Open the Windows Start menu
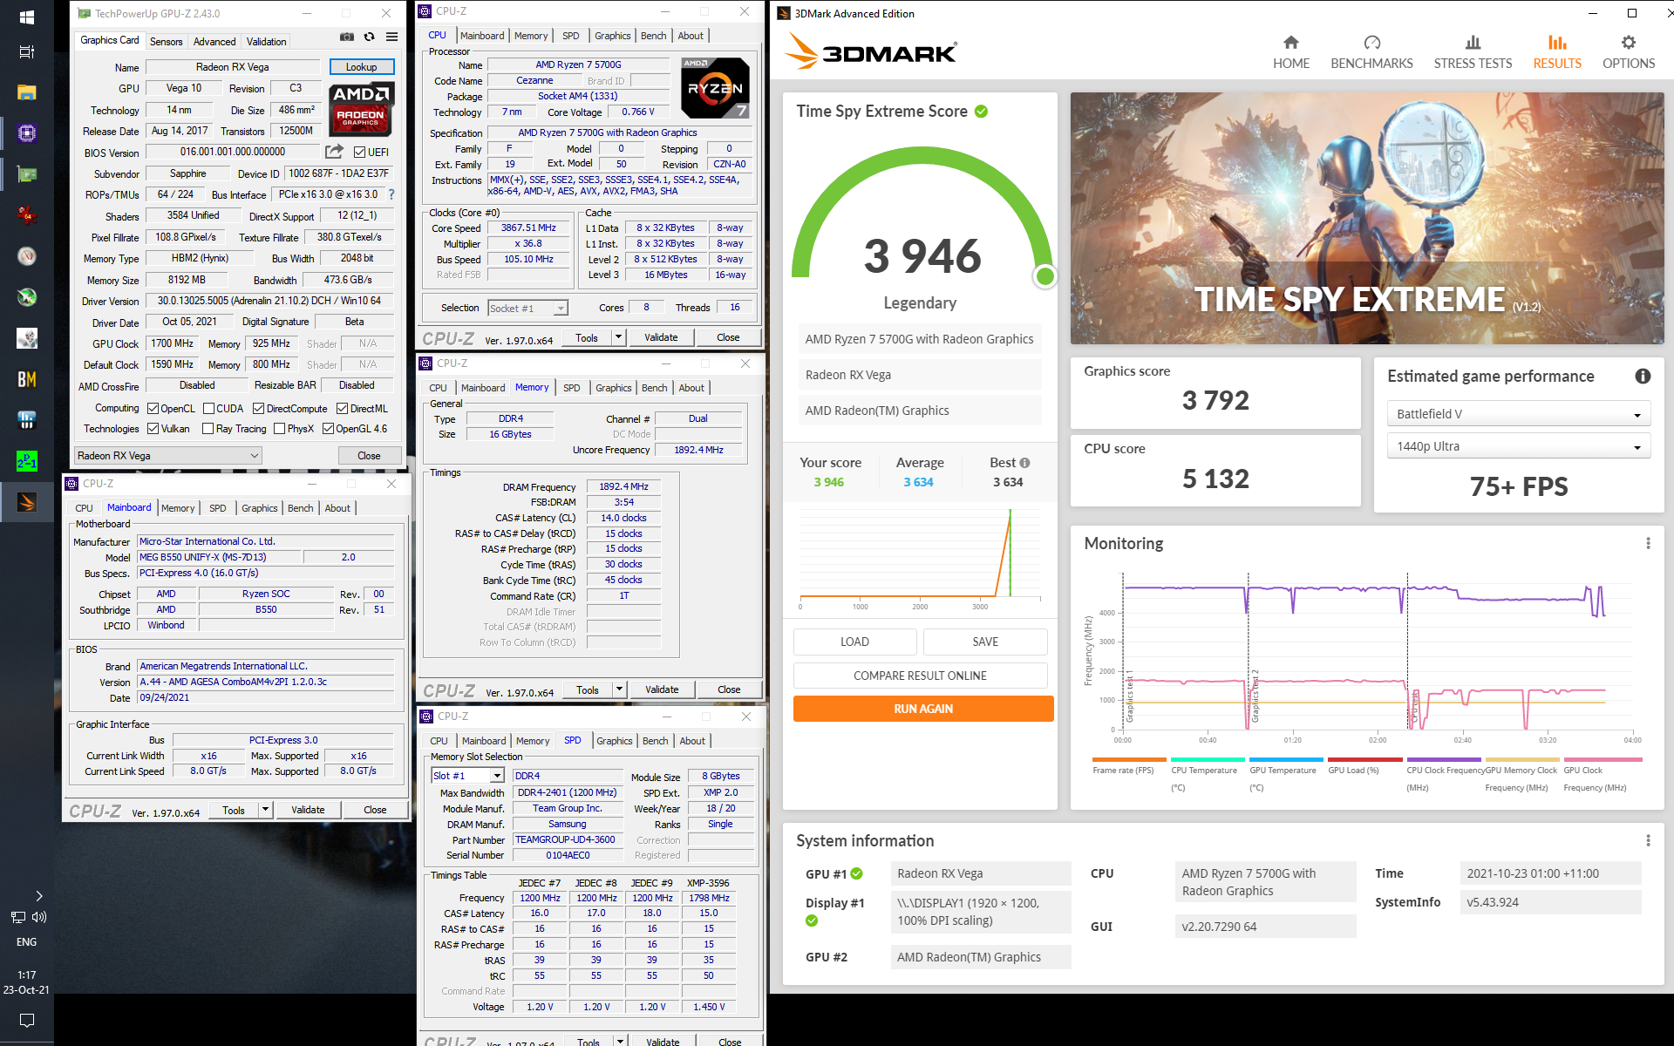The image size is (1674, 1046). [27, 17]
